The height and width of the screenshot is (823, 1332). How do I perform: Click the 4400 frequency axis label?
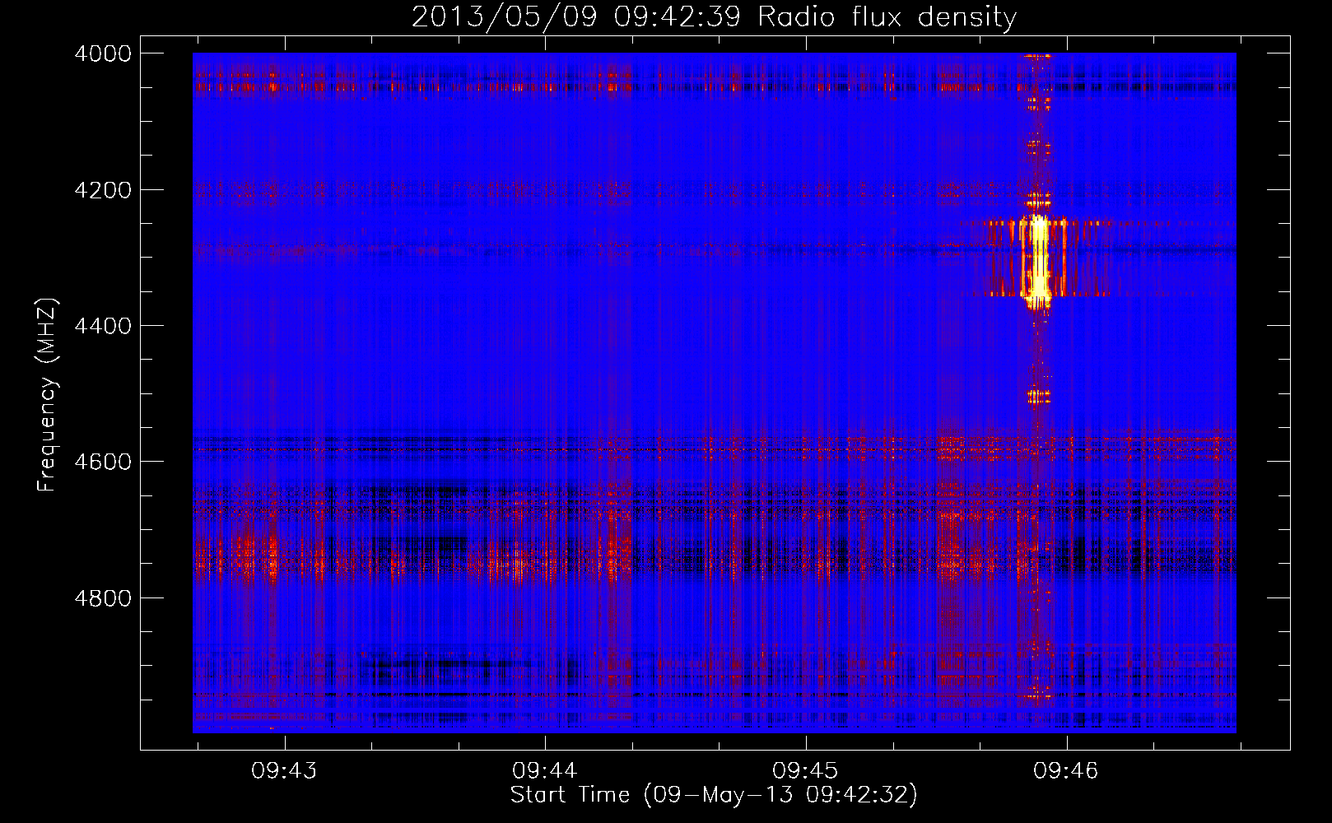(103, 326)
